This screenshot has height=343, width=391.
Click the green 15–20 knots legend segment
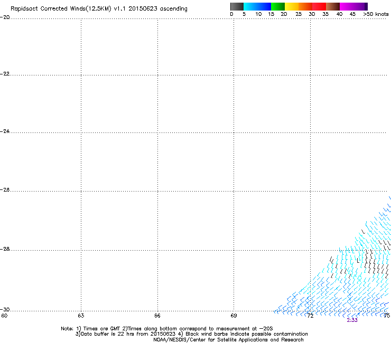[x=278, y=6]
